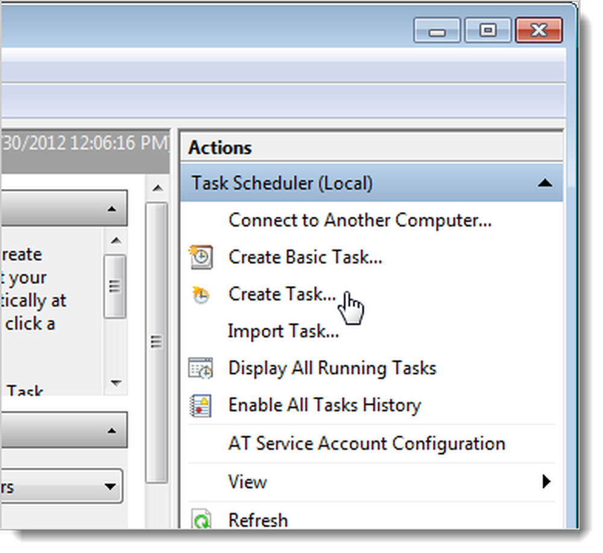Viewport: 603px width, 553px height.
Task: Click the 12:06:16 PM timestamp text
Action: point(119,143)
